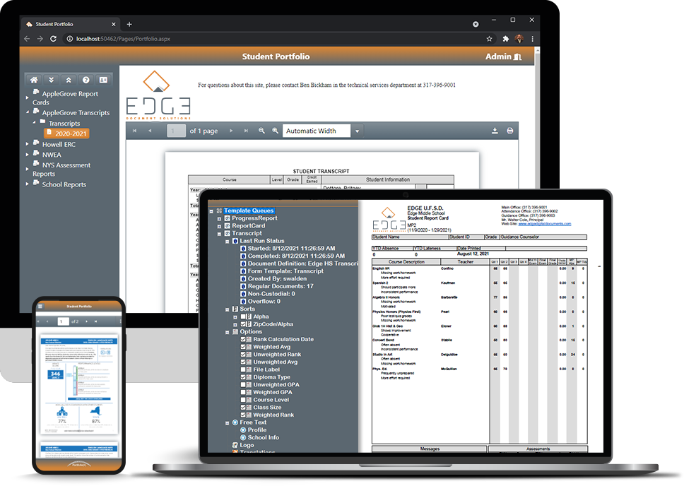Expand the ProgressReport queue node
The height and width of the screenshot is (486, 684).
220,218
